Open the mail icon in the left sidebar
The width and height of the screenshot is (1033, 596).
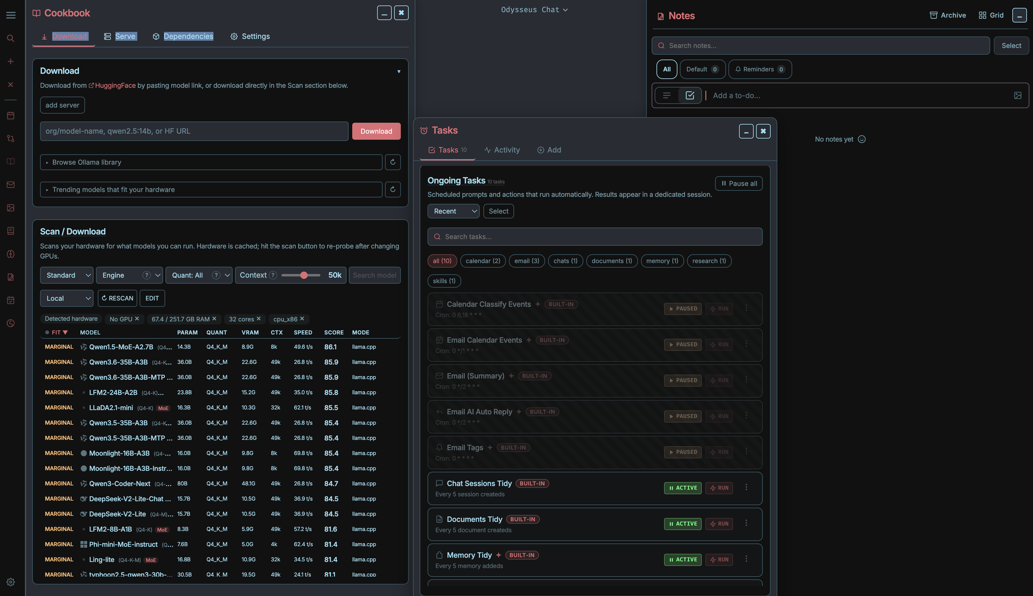click(x=11, y=185)
